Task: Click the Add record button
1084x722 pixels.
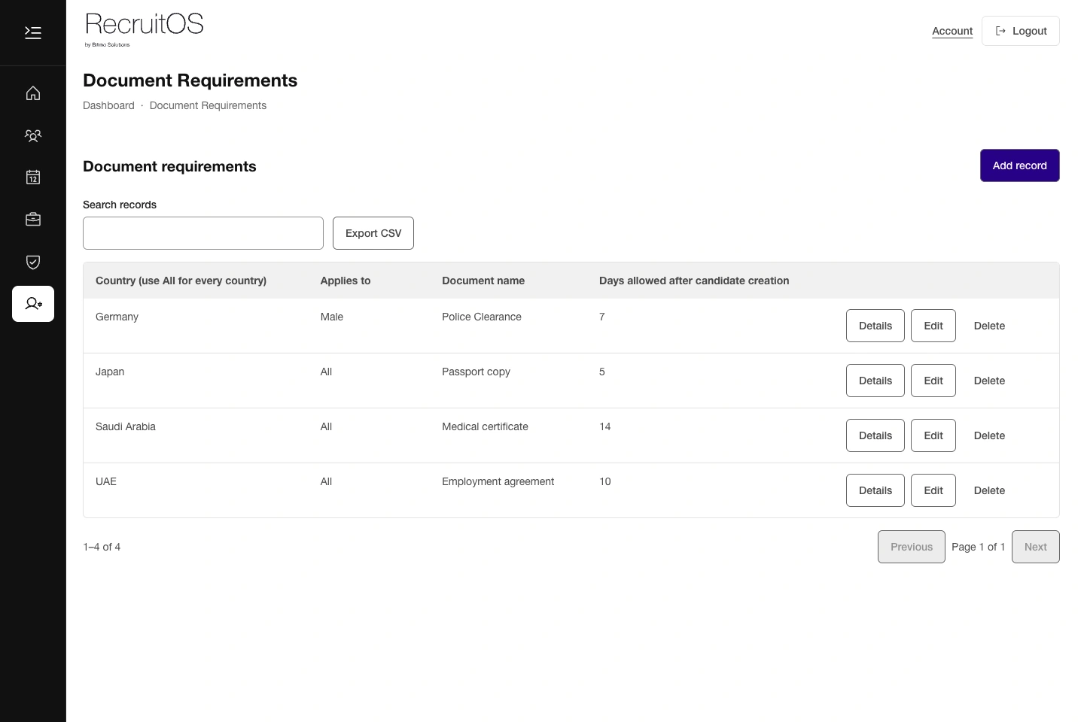Action: [x=1019, y=165]
